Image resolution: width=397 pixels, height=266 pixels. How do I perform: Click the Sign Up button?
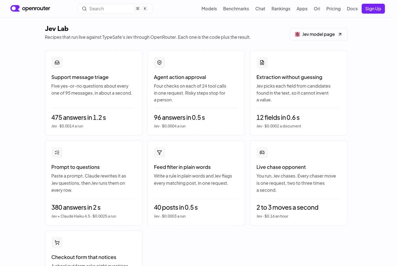tap(373, 9)
